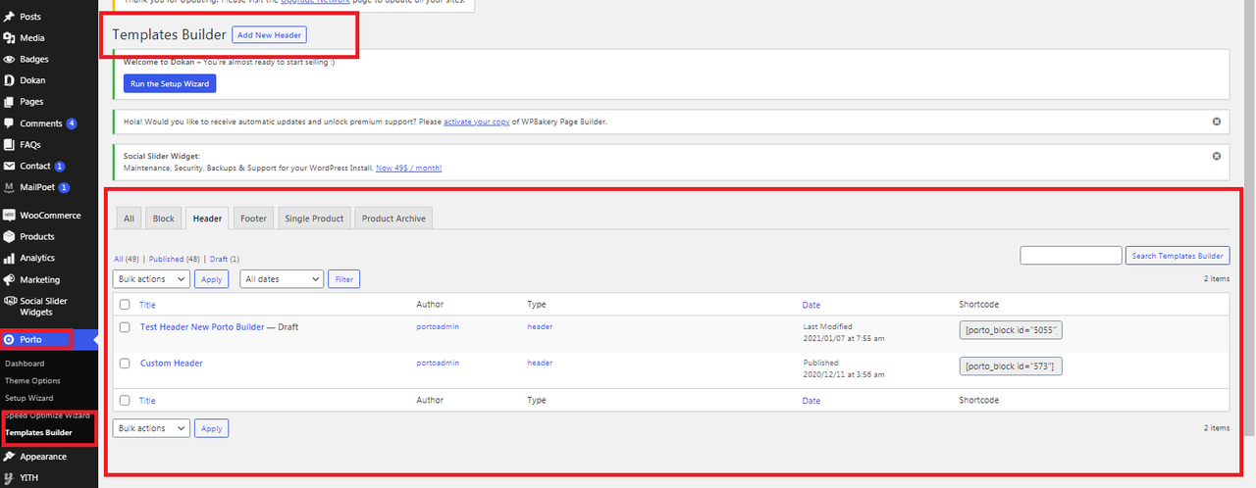Click Run the Setup Wizard button
The height and width of the screenshot is (488, 1256).
coord(170,84)
